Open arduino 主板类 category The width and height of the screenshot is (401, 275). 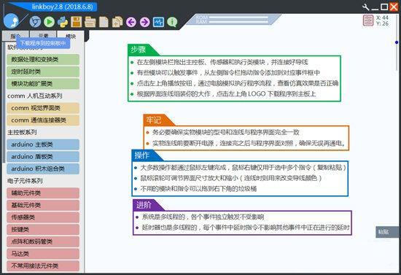point(43,144)
